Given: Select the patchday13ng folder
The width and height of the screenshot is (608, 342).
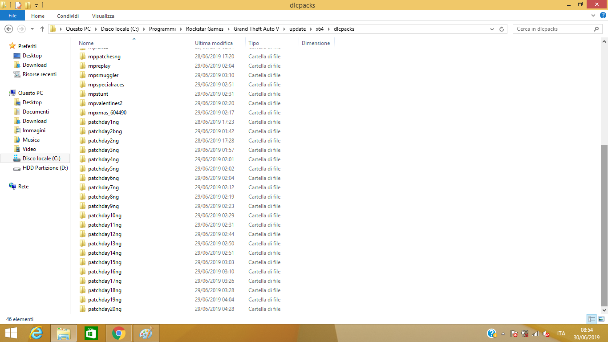Looking at the screenshot, I should (105, 244).
